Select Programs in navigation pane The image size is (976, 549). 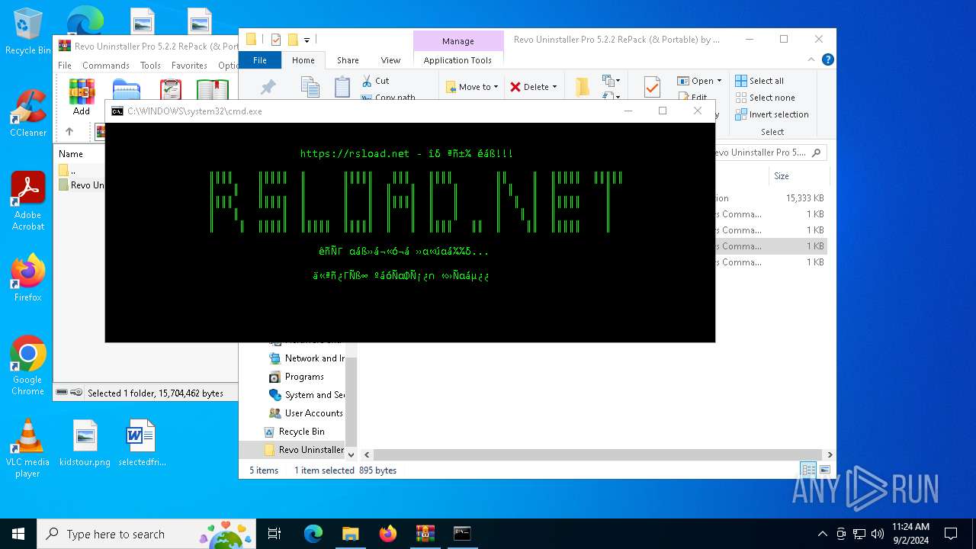pos(297,377)
